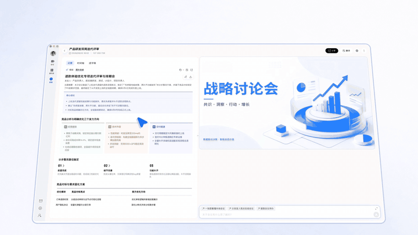Click the 优化模块 table column header

61,192
